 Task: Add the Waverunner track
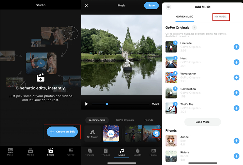(x=236, y=78)
